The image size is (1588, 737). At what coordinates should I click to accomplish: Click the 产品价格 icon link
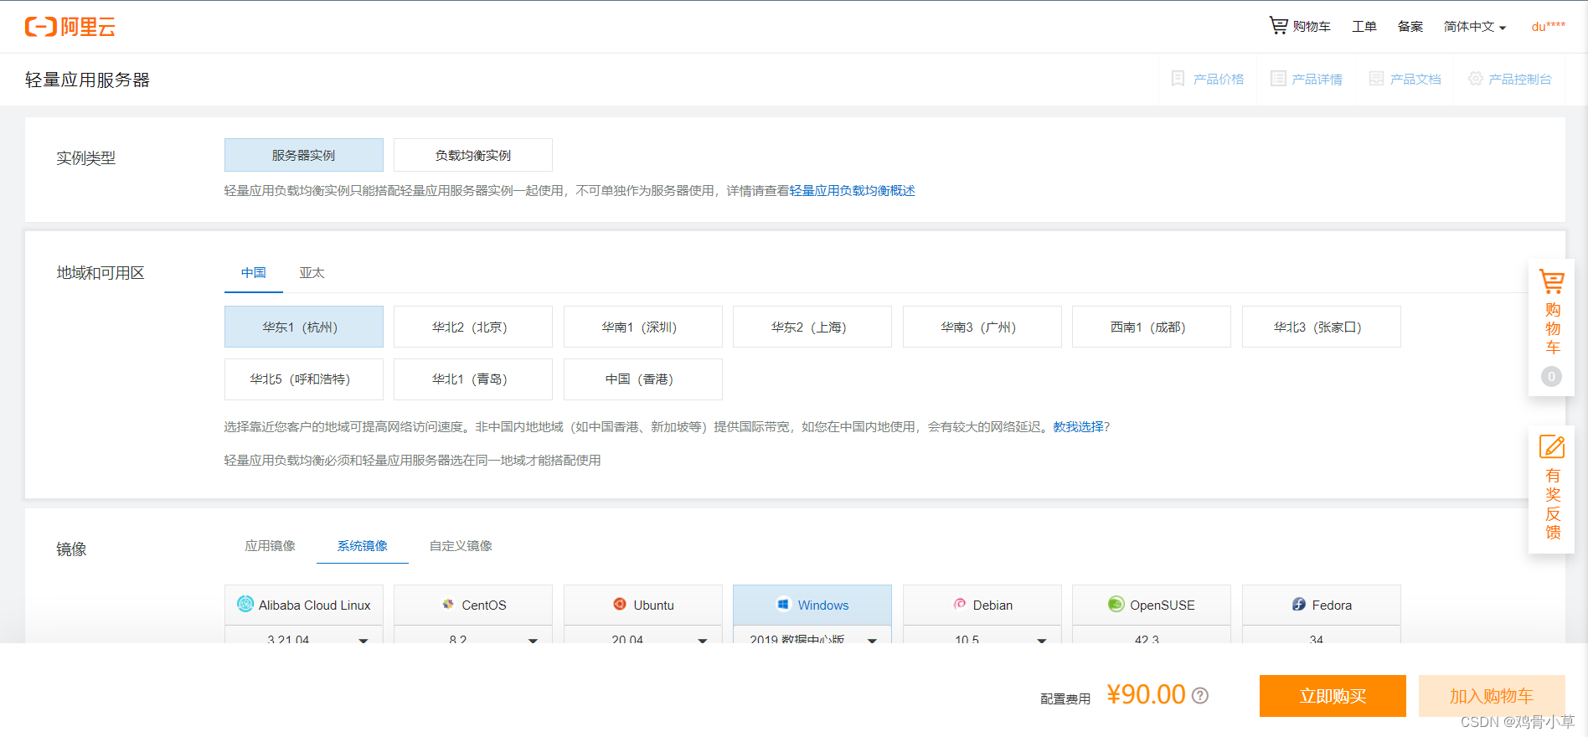click(1208, 79)
